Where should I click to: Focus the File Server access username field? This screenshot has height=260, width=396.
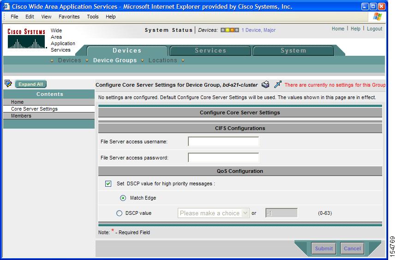[x=223, y=142]
